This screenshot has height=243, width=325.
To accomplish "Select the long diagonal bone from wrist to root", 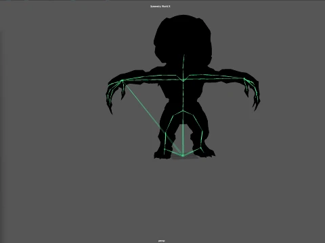I will [x=152, y=118].
